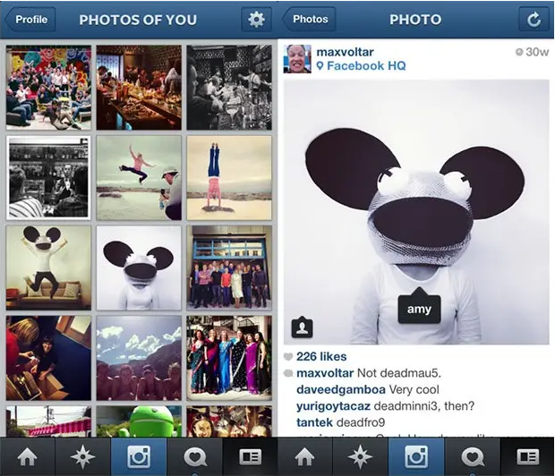Open the women in saris thumbnail
Image resolution: width=555 pixels, height=476 pixels.
coord(229,358)
